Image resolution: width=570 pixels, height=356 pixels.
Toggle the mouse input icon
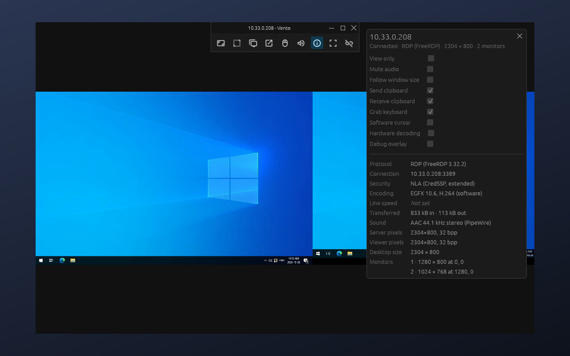click(285, 43)
